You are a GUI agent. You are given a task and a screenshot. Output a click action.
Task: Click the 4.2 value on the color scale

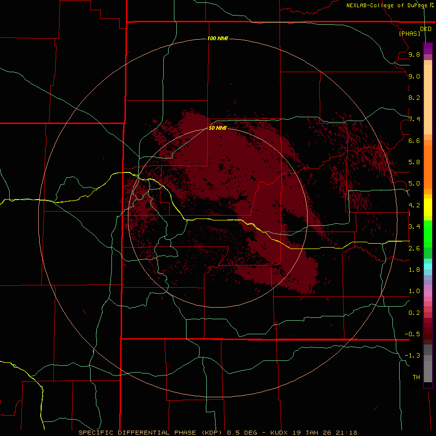(x=414, y=205)
